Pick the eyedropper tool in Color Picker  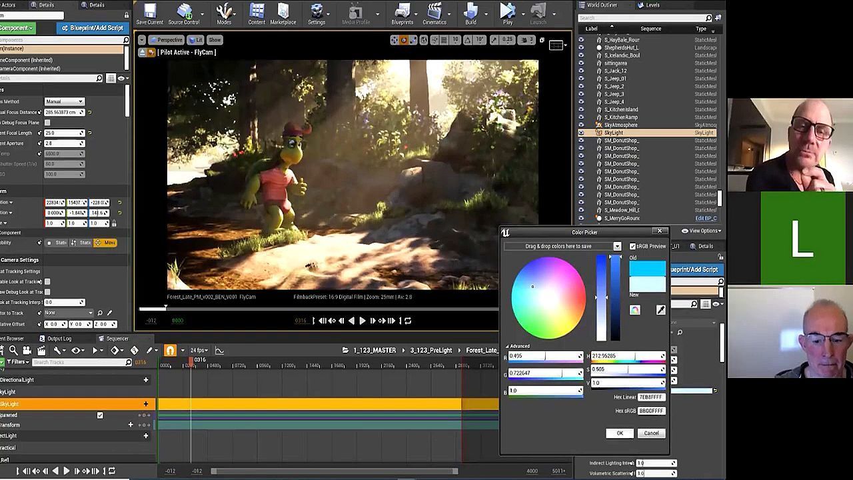(660, 310)
